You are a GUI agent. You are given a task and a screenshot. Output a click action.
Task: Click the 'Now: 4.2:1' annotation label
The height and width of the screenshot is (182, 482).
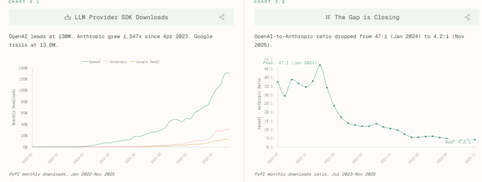click(457, 142)
